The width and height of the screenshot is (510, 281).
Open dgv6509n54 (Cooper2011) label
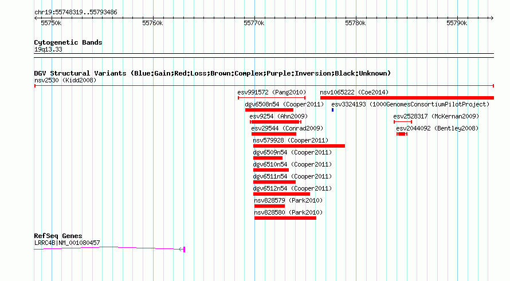point(292,152)
